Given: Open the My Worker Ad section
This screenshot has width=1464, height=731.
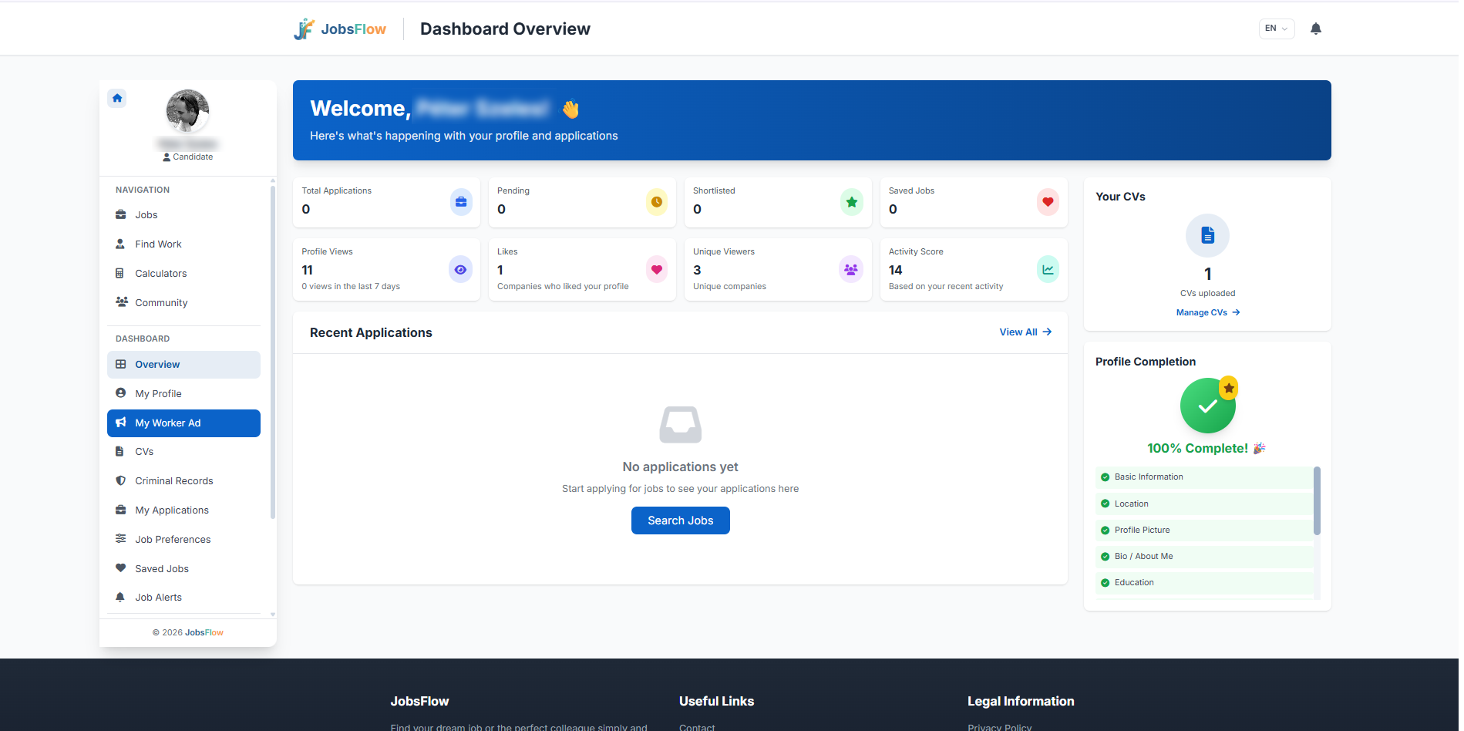Looking at the screenshot, I should pyautogui.click(x=168, y=423).
